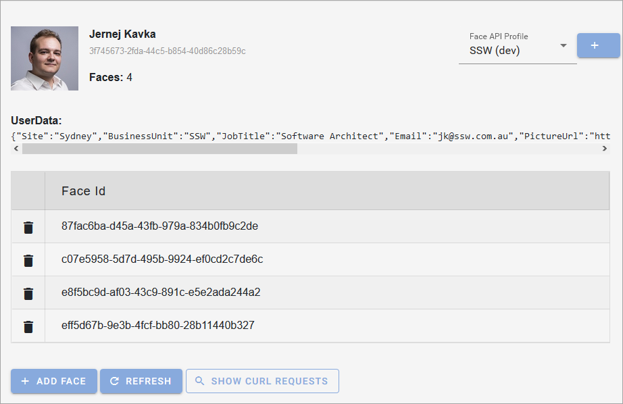Click SHOW CURL REQUESTS

pos(262,381)
